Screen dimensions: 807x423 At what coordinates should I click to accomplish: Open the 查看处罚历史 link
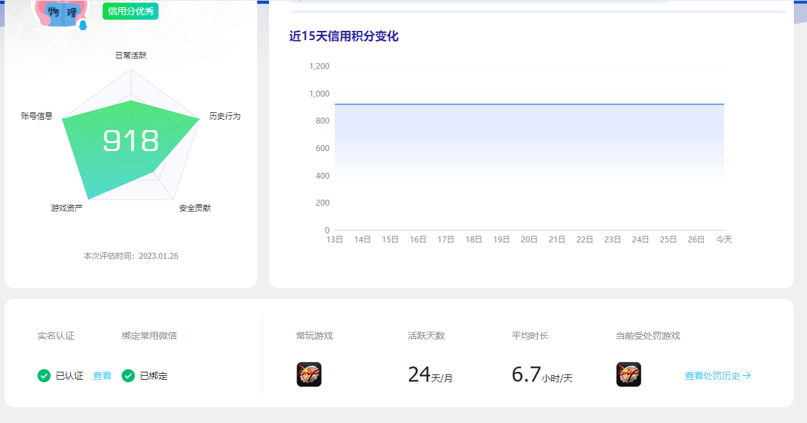click(x=718, y=376)
